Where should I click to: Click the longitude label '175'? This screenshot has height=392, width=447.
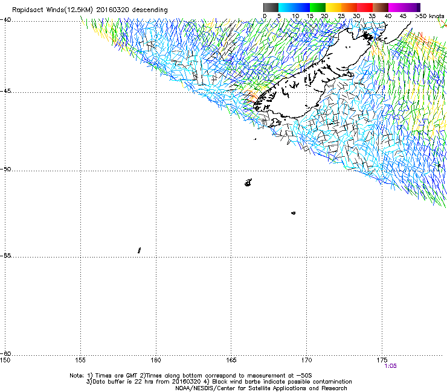pos(382,360)
